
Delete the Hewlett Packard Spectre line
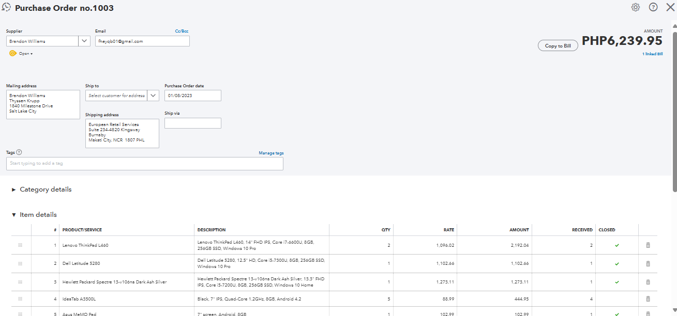(648, 282)
